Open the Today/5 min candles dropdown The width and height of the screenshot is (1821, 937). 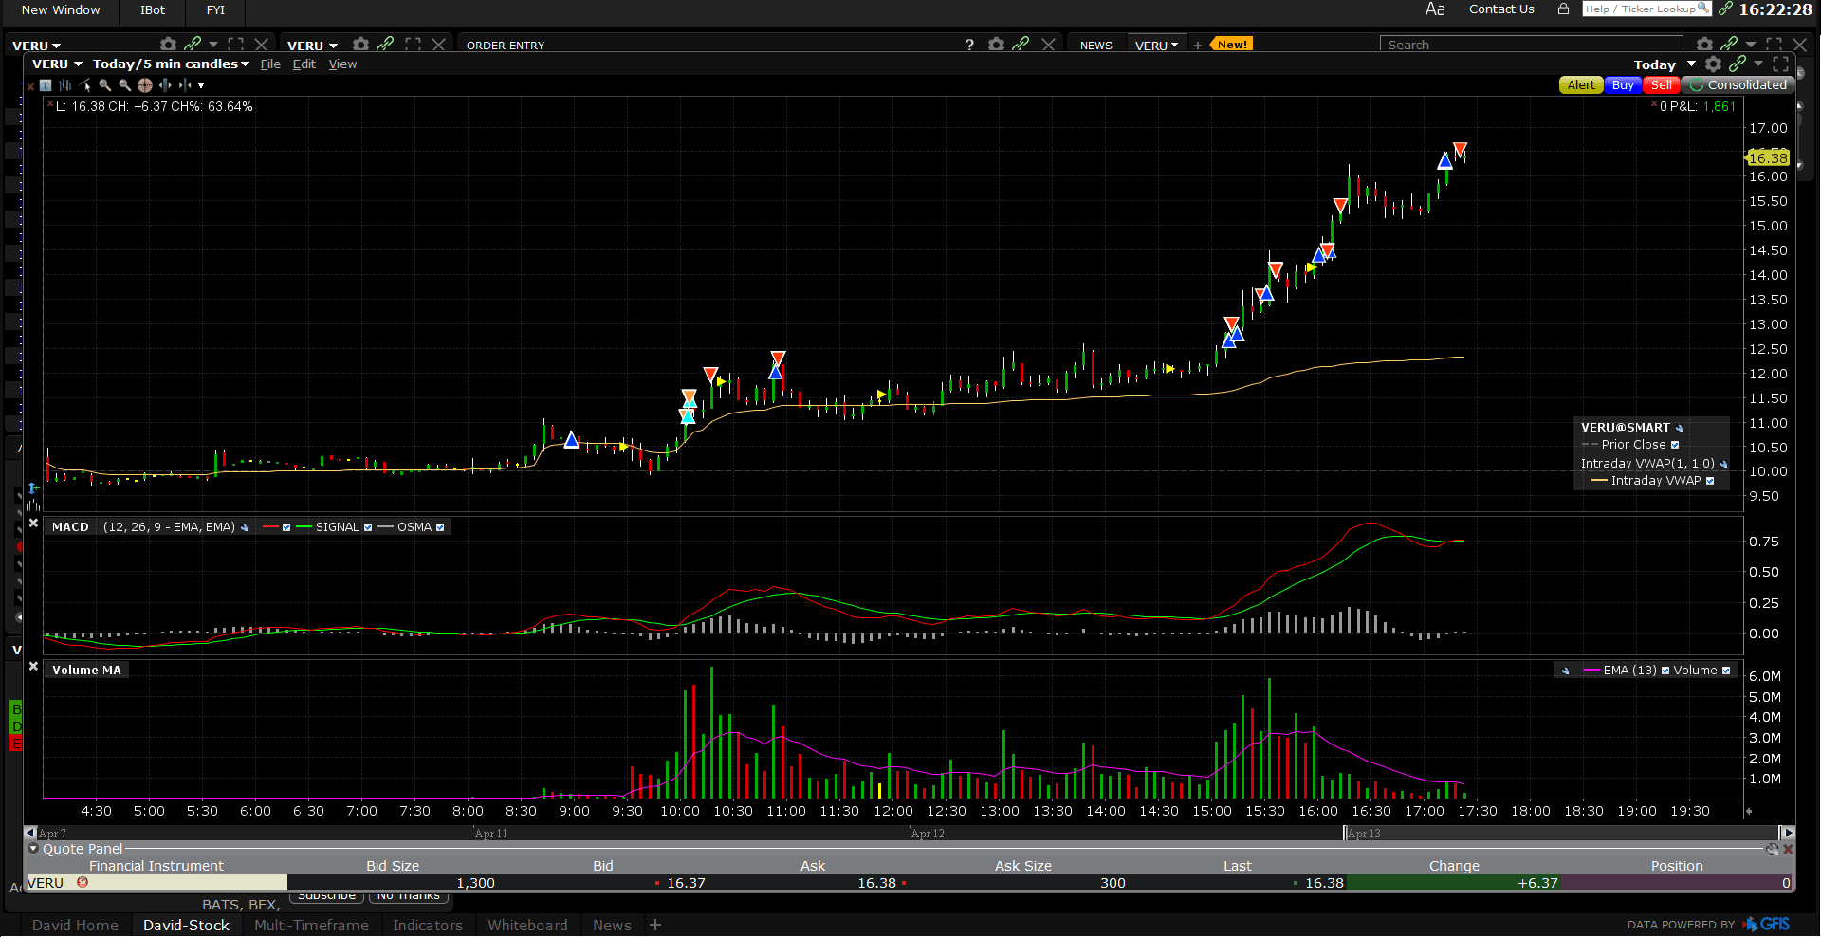[171, 64]
